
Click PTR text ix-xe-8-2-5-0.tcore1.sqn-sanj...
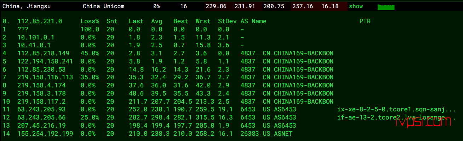(x=396, y=109)
